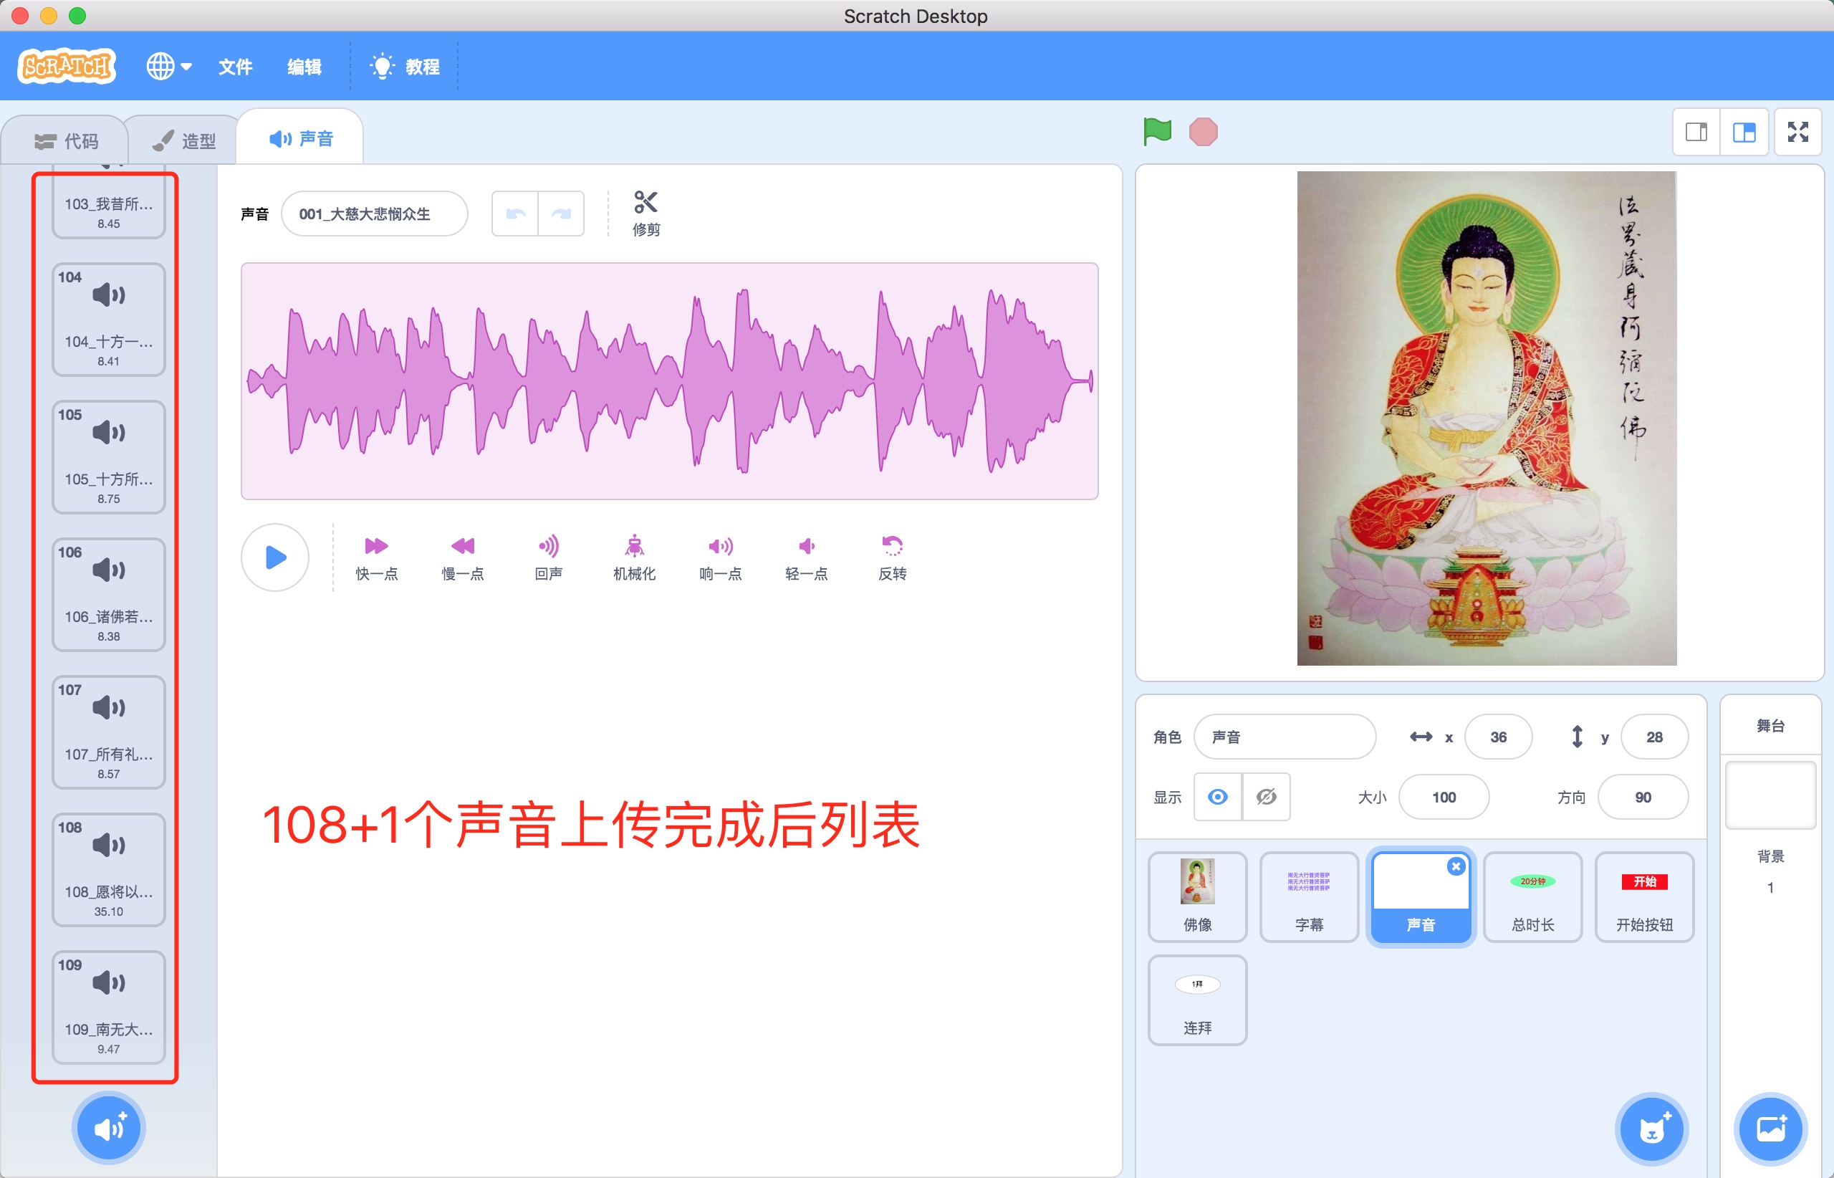The width and height of the screenshot is (1834, 1178).
Task: Click the 舞台 (Stage) panel header
Action: 1770,725
